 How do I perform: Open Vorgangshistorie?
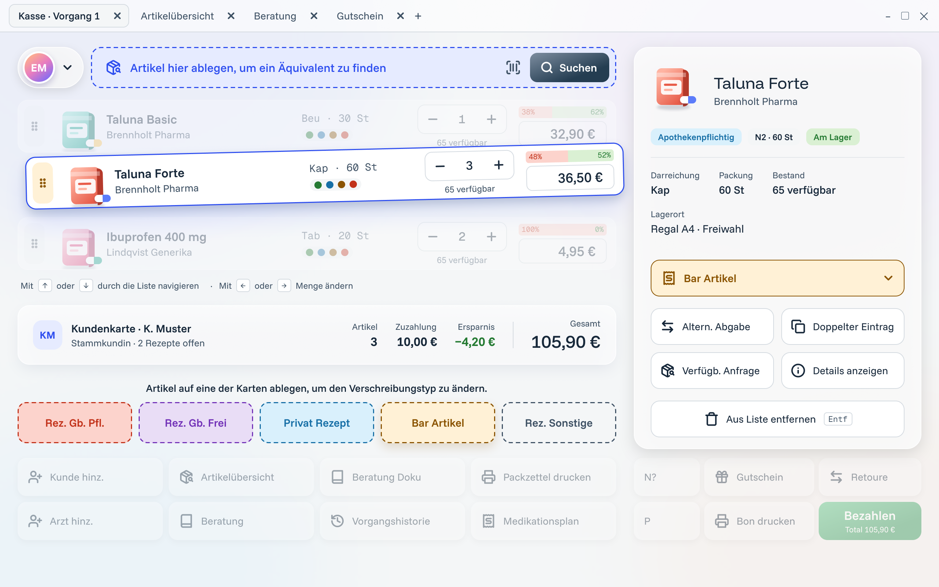(392, 521)
